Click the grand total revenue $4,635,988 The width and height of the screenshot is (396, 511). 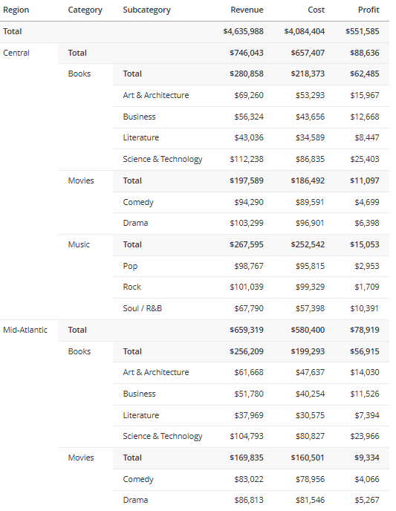(243, 31)
